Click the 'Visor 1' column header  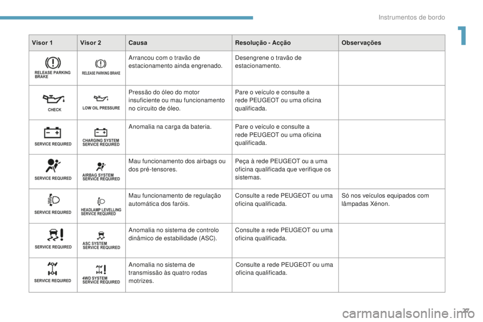42,43
